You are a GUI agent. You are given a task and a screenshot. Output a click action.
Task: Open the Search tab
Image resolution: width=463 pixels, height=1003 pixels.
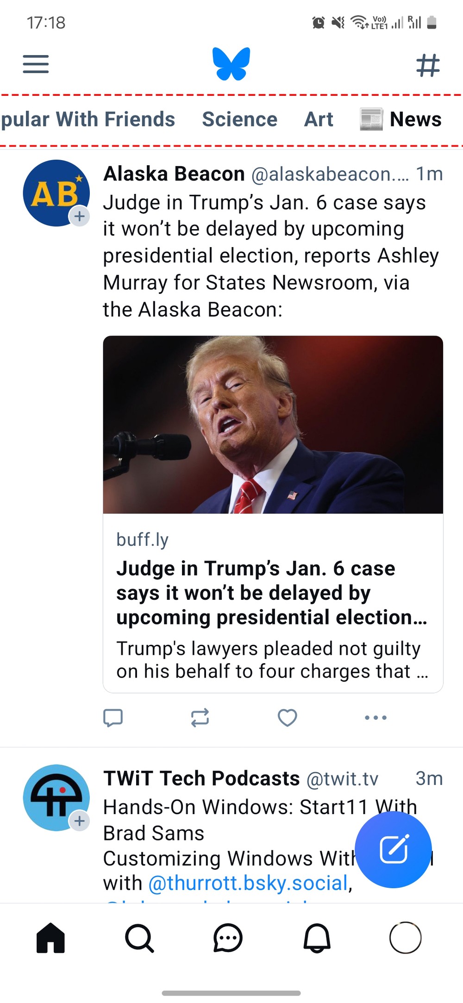139,938
